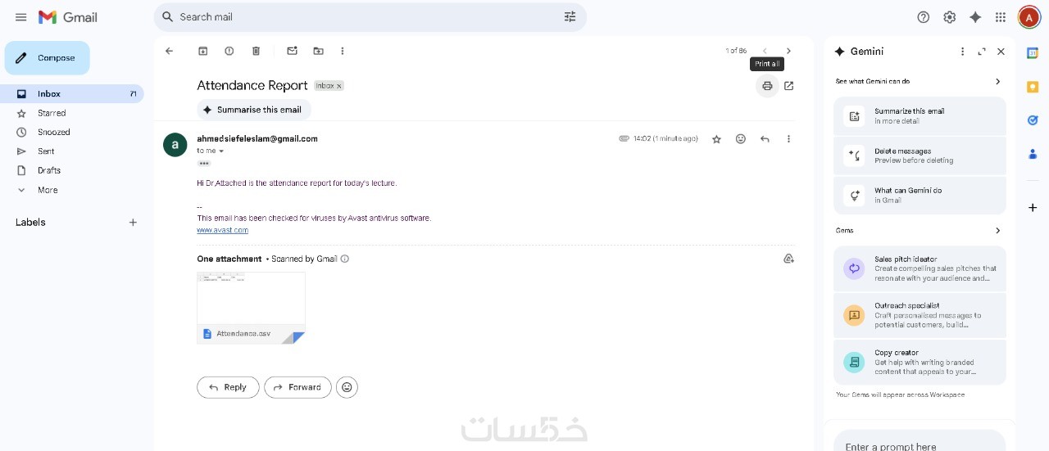
Task: Click the Forward button
Action: (x=297, y=387)
